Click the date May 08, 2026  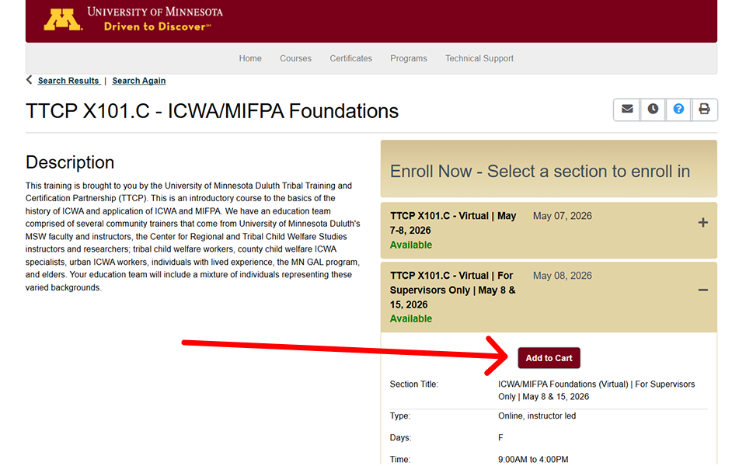[563, 276]
